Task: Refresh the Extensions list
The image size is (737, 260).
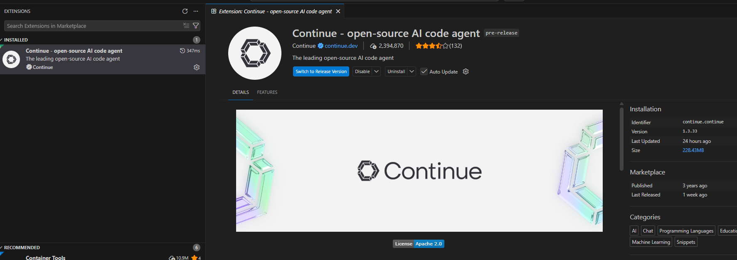Action: point(185,11)
